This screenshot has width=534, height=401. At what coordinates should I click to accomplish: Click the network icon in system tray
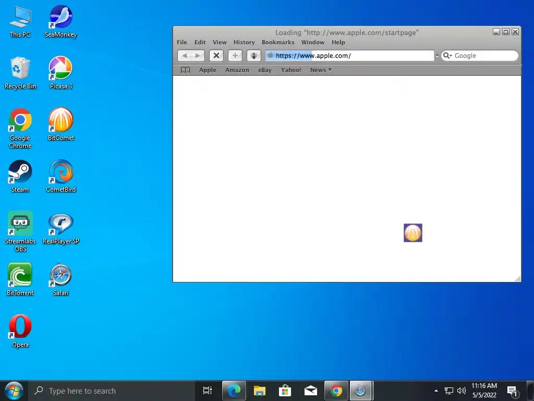(449, 391)
